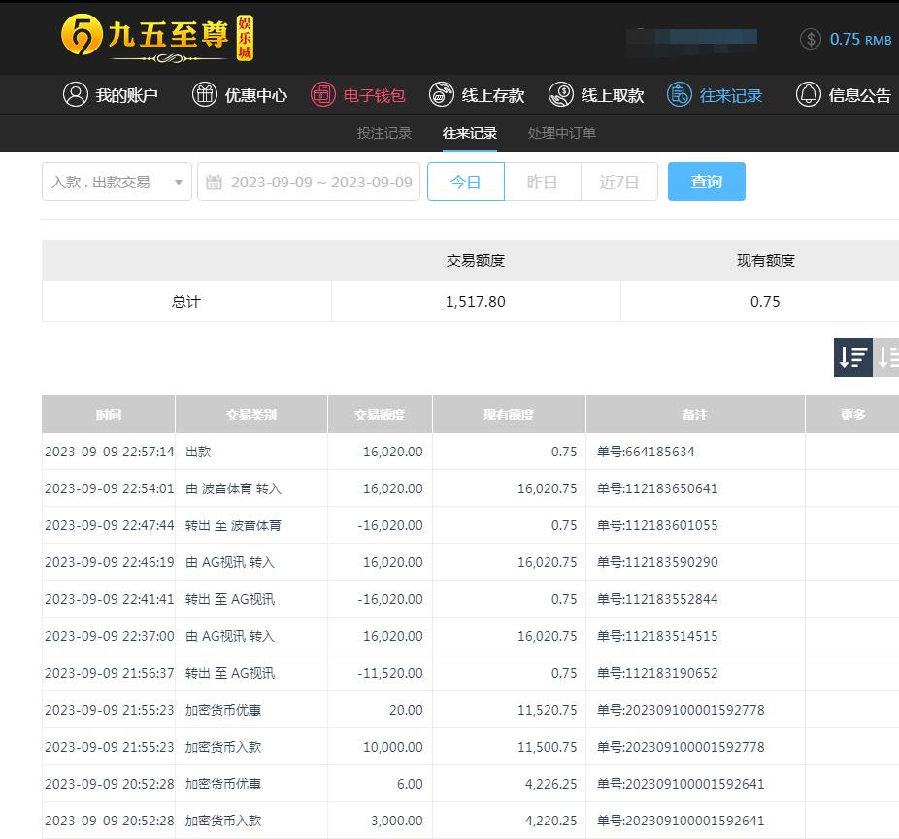
Task: Click the 时间 column header
Action: [x=109, y=415]
